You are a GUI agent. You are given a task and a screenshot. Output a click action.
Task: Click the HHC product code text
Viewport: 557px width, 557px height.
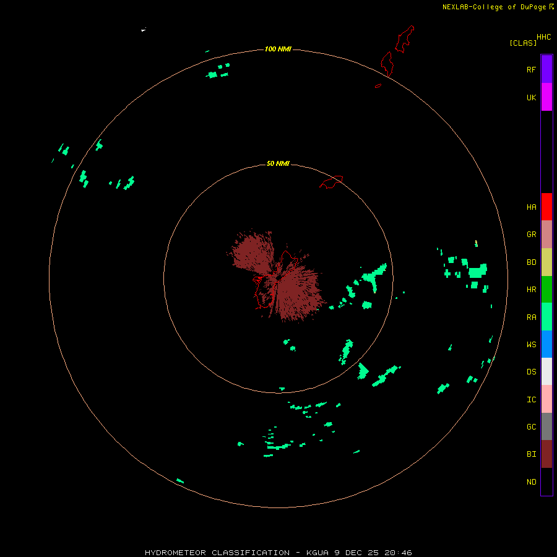[x=543, y=37]
